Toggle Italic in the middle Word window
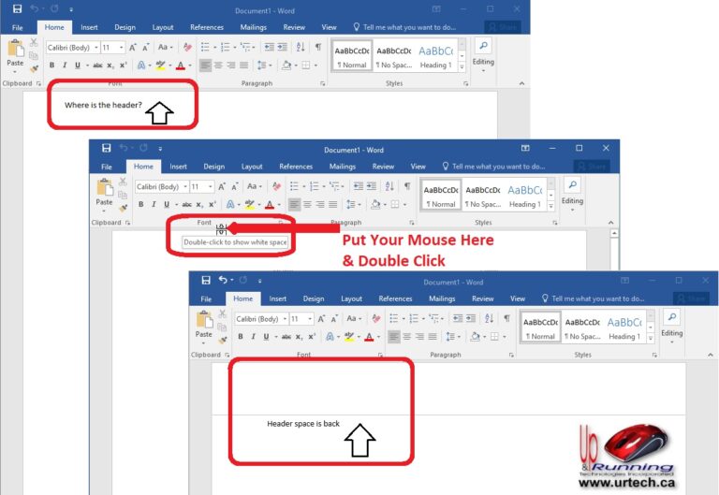719x495 pixels. [x=152, y=204]
